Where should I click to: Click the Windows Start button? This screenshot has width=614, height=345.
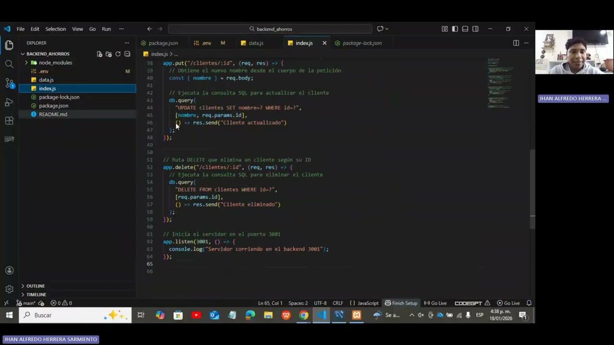click(x=9, y=315)
